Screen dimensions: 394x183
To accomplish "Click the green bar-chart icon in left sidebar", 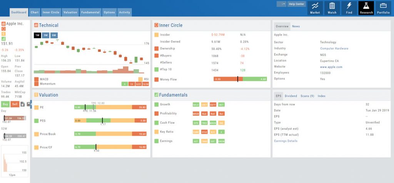I will click(x=3, y=39).
